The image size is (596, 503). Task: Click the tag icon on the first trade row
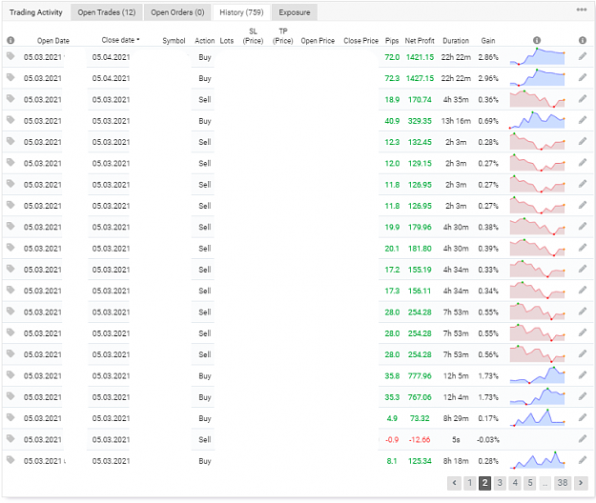click(10, 56)
